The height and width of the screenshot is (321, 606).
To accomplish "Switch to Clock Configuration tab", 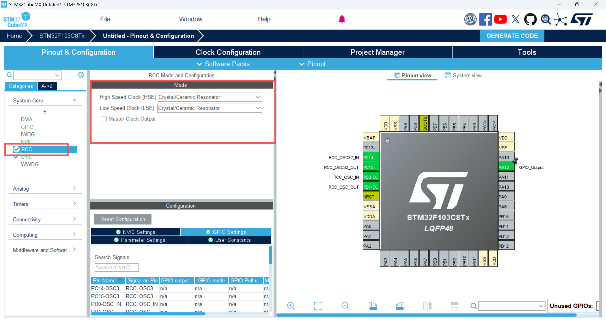I will pos(228,52).
